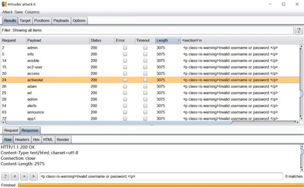Select the announce payload row

tap(150, 112)
